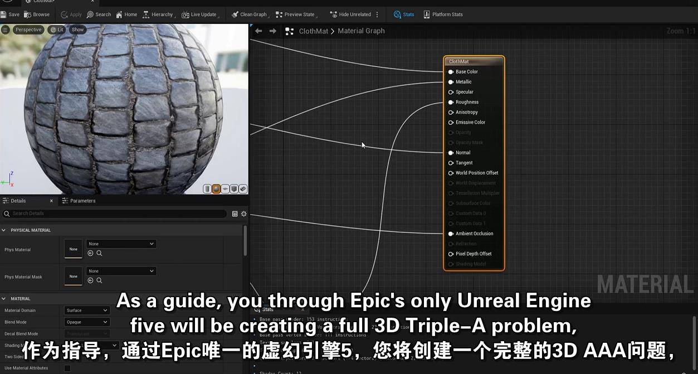Click the Pixel Depth Offset pin

(451, 254)
